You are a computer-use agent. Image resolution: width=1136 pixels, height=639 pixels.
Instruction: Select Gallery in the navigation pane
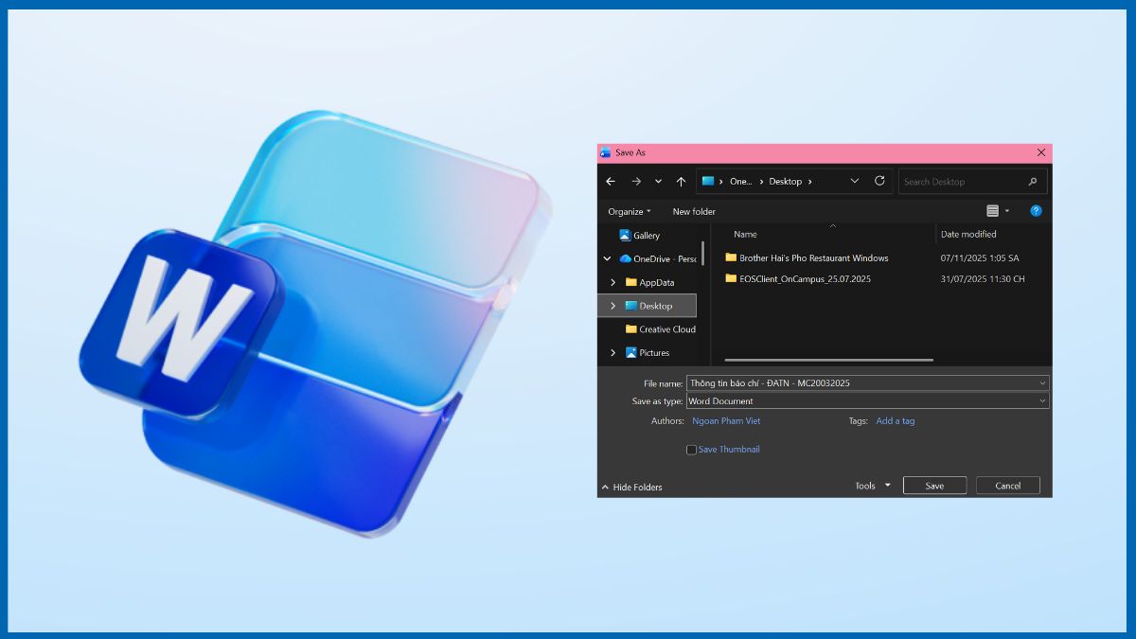pyautogui.click(x=640, y=236)
